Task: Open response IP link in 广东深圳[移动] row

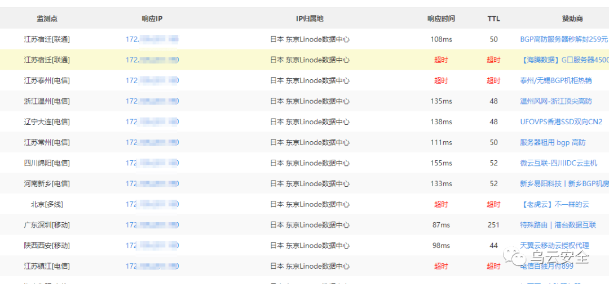Action: 152,225
